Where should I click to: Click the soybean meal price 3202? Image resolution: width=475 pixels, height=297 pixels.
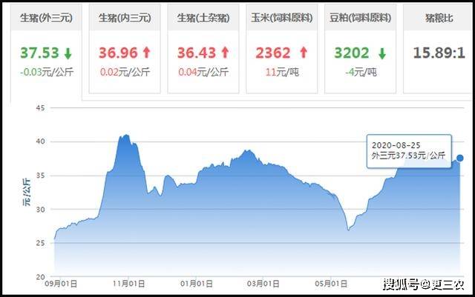coord(352,53)
